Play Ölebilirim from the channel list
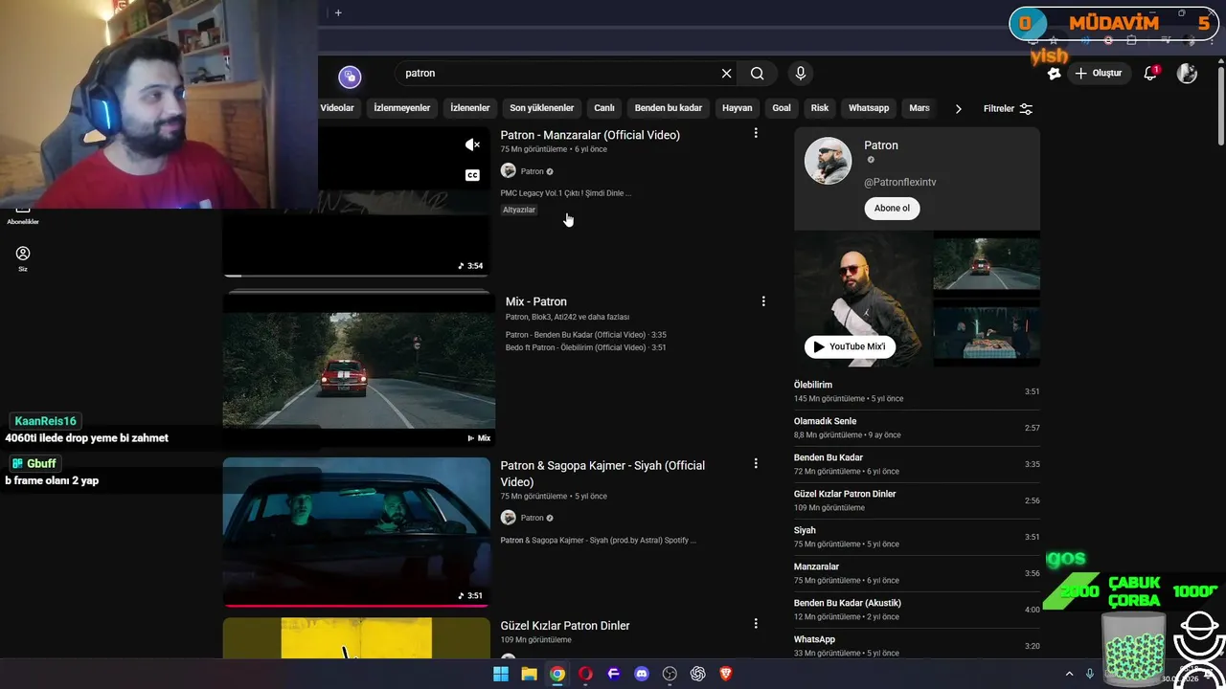Screen dimensions: 1226x689 click(x=917, y=391)
